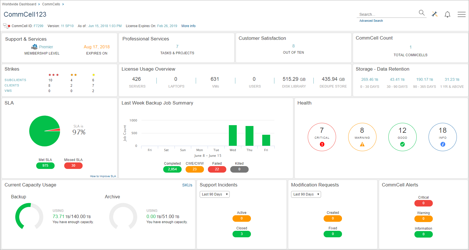469x250 pixels.
Task: Open the Advanced Search link
Action: coord(371,21)
